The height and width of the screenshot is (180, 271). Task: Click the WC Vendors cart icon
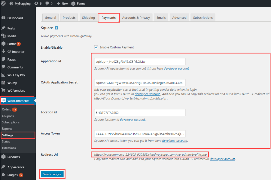pyautogui.click(x=3, y=90)
